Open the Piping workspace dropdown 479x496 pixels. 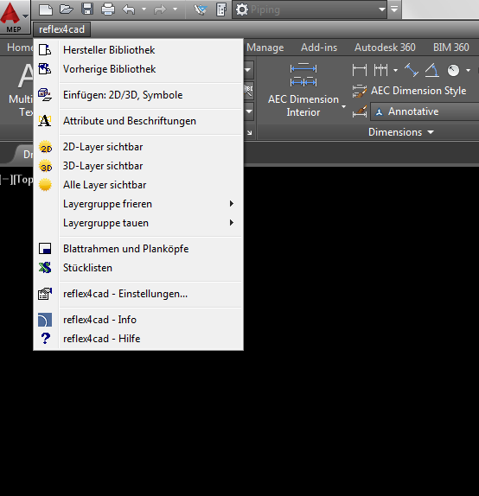click(x=310, y=10)
